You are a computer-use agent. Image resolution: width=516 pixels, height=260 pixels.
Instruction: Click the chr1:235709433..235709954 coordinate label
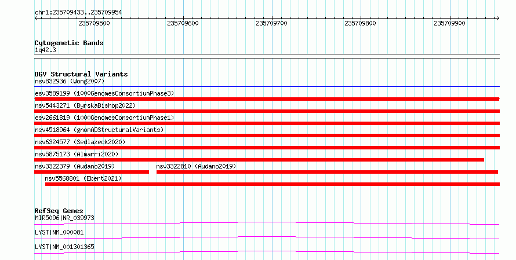[78, 12]
